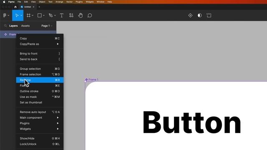
Task: Click the Frame 1 label on canvas
Action: click(93, 80)
